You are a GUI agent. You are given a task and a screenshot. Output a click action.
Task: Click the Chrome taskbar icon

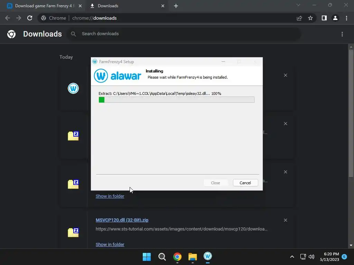[177, 257]
